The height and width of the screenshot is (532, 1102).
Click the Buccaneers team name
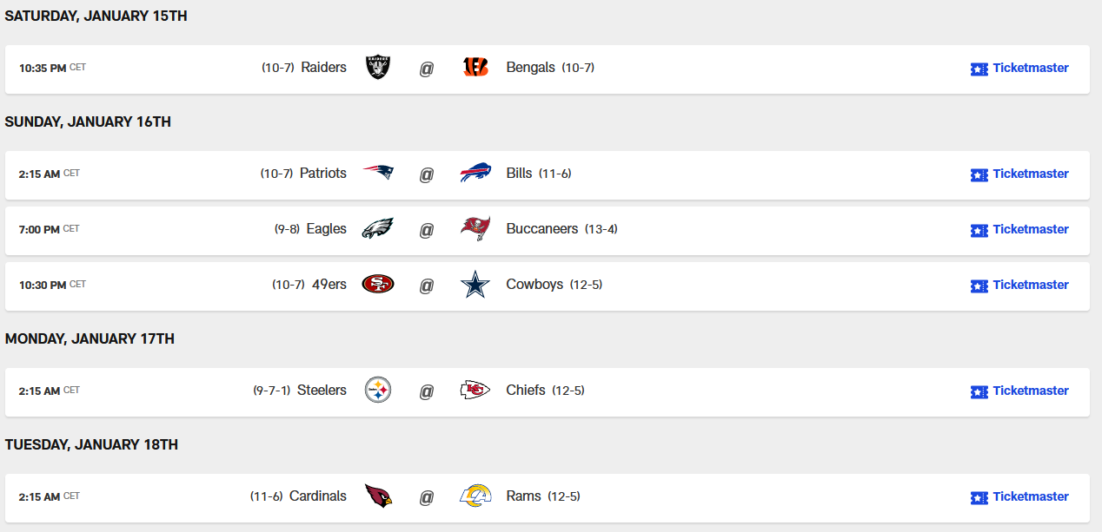pos(541,229)
